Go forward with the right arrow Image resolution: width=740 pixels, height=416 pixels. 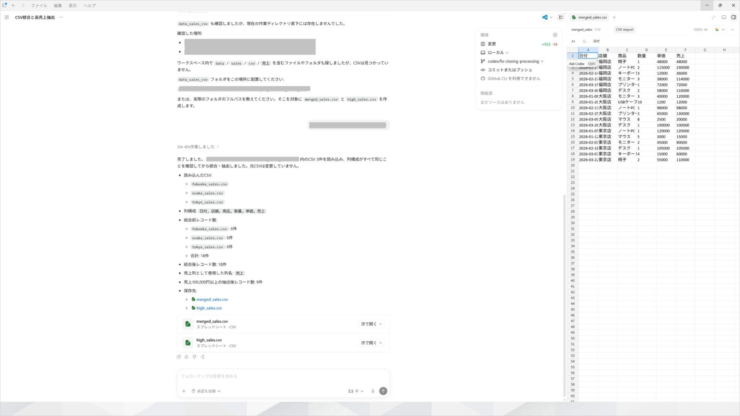(23, 5)
